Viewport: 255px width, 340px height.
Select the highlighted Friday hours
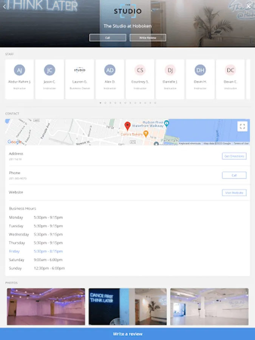pos(48,251)
